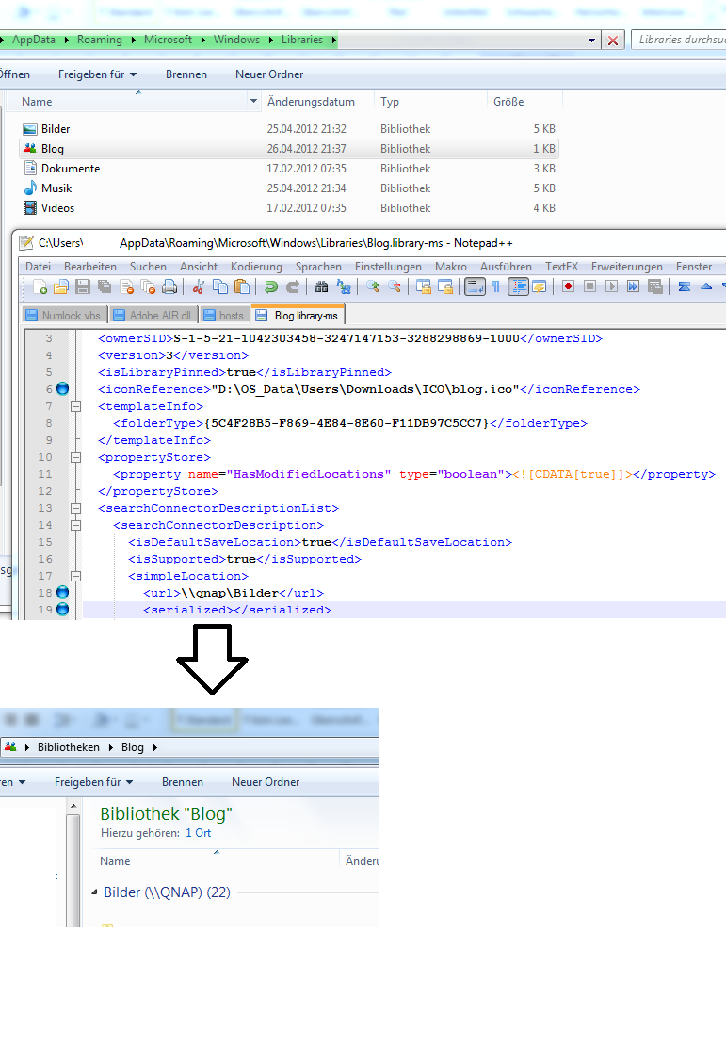Screen dimensions: 726x1047
Task: Select the Blog.library-ms tab
Action: [x=298, y=315]
